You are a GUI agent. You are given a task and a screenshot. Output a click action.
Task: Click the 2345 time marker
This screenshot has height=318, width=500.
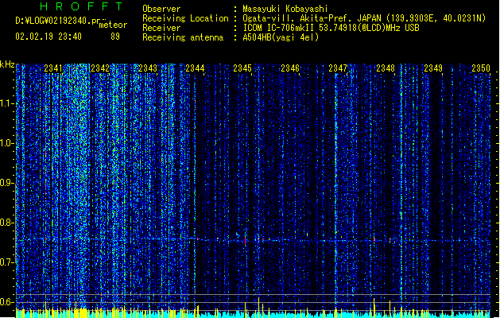pos(242,68)
